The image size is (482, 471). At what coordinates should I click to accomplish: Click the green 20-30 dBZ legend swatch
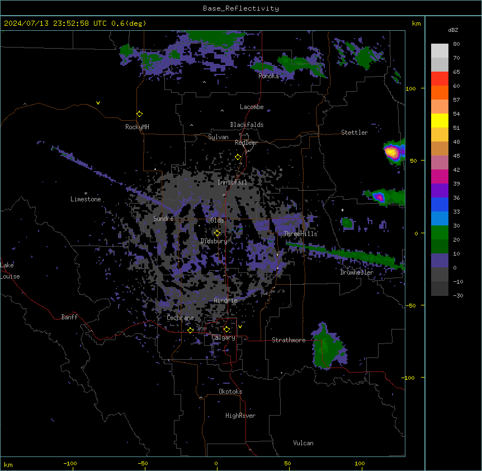click(x=440, y=233)
